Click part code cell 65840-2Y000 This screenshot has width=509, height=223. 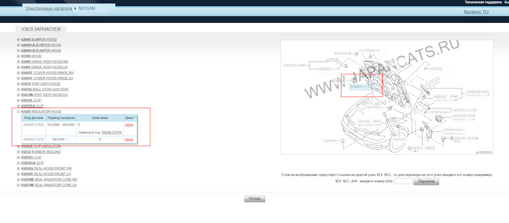33,125
